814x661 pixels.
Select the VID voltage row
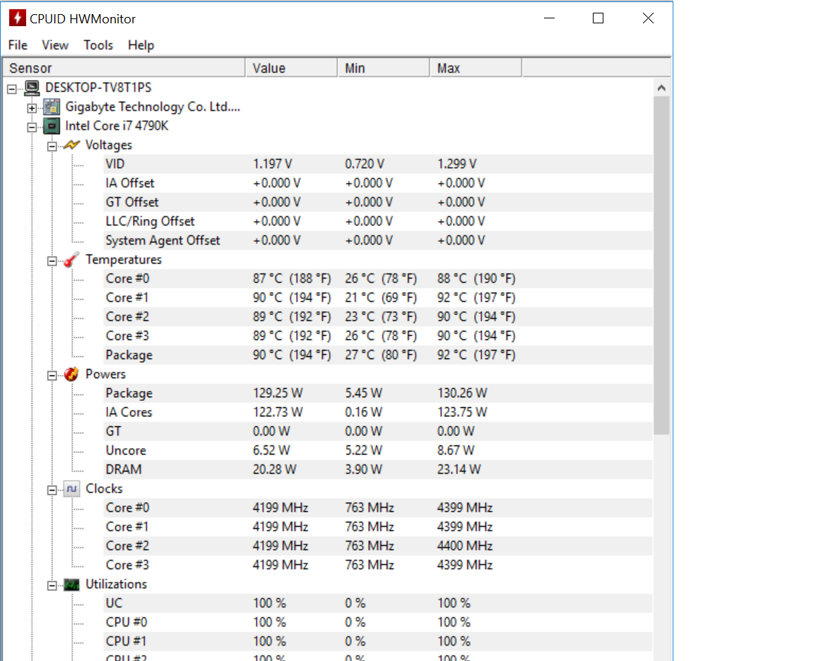click(378, 164)
